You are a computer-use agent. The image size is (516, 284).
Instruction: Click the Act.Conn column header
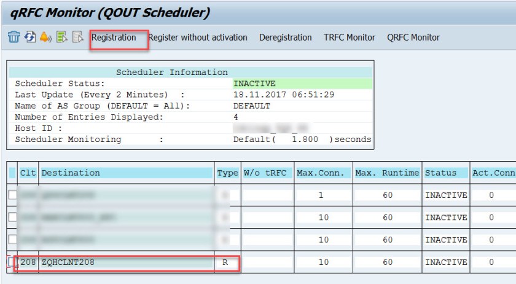pos(493,173)
